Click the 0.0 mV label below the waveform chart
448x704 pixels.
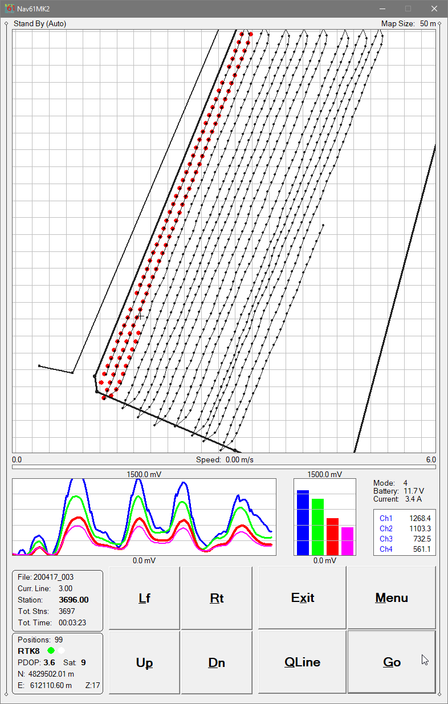click(x=144, y=560)
